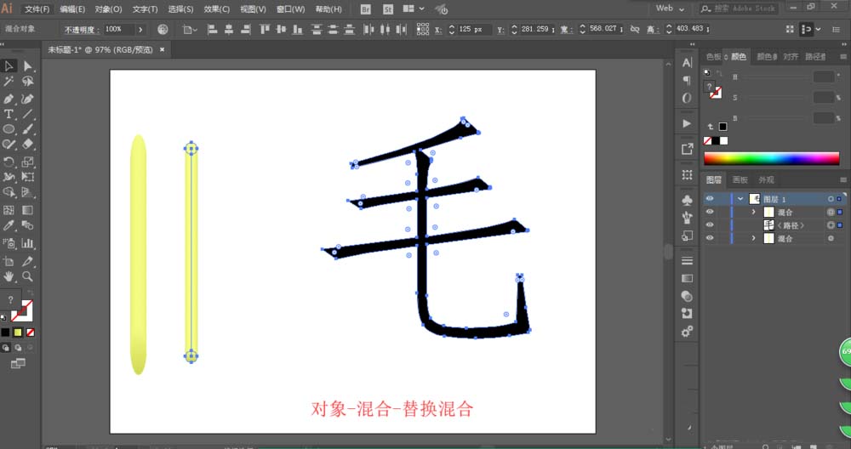
Task: Reset default fill and stroke colors
Action: point(3,317)
